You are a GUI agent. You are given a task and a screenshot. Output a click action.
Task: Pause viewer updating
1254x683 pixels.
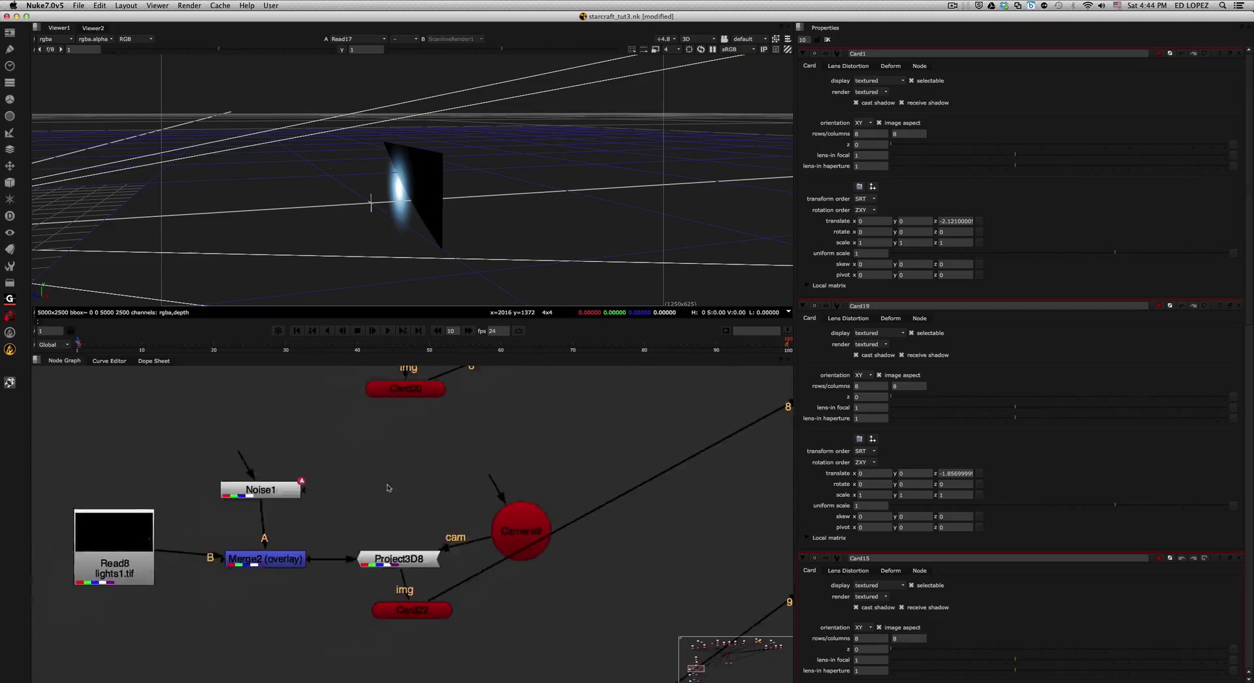click(x=713, y=49)
